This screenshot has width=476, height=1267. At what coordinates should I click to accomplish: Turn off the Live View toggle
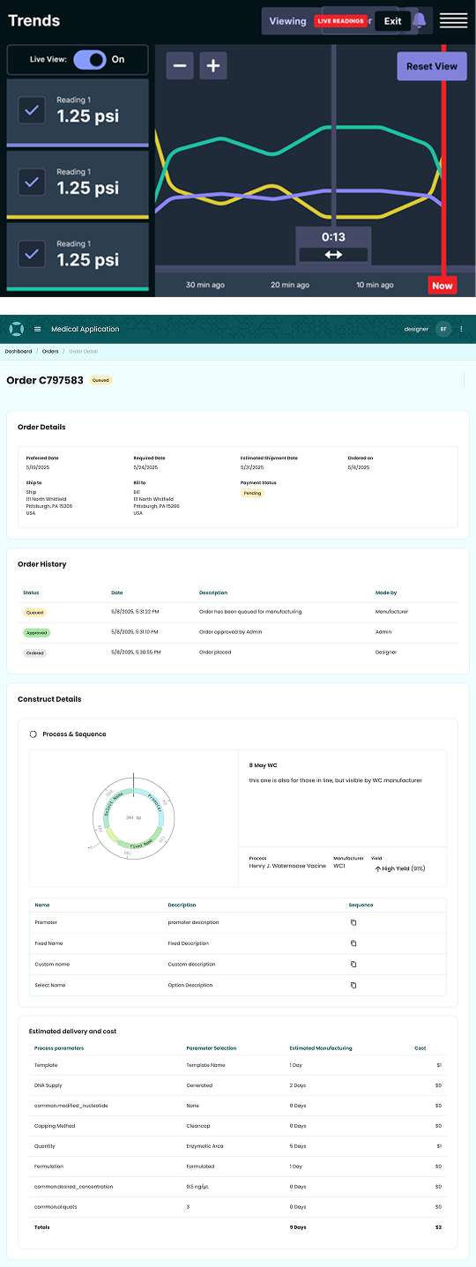tap(90, 60)
